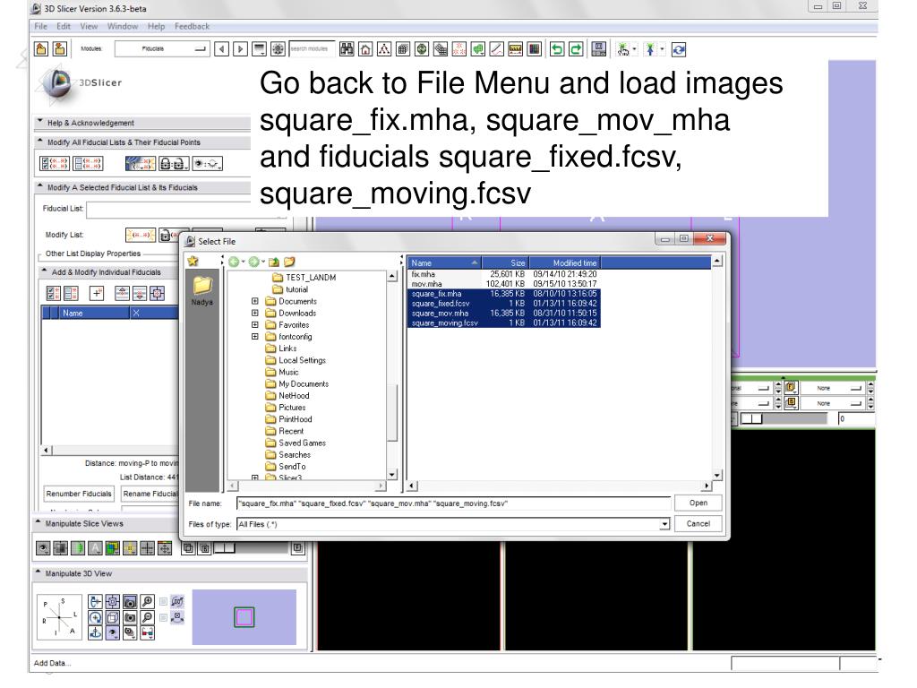The image size is (917, 688).
Task: Open the Help menu
Action: [x=156, y=26]
